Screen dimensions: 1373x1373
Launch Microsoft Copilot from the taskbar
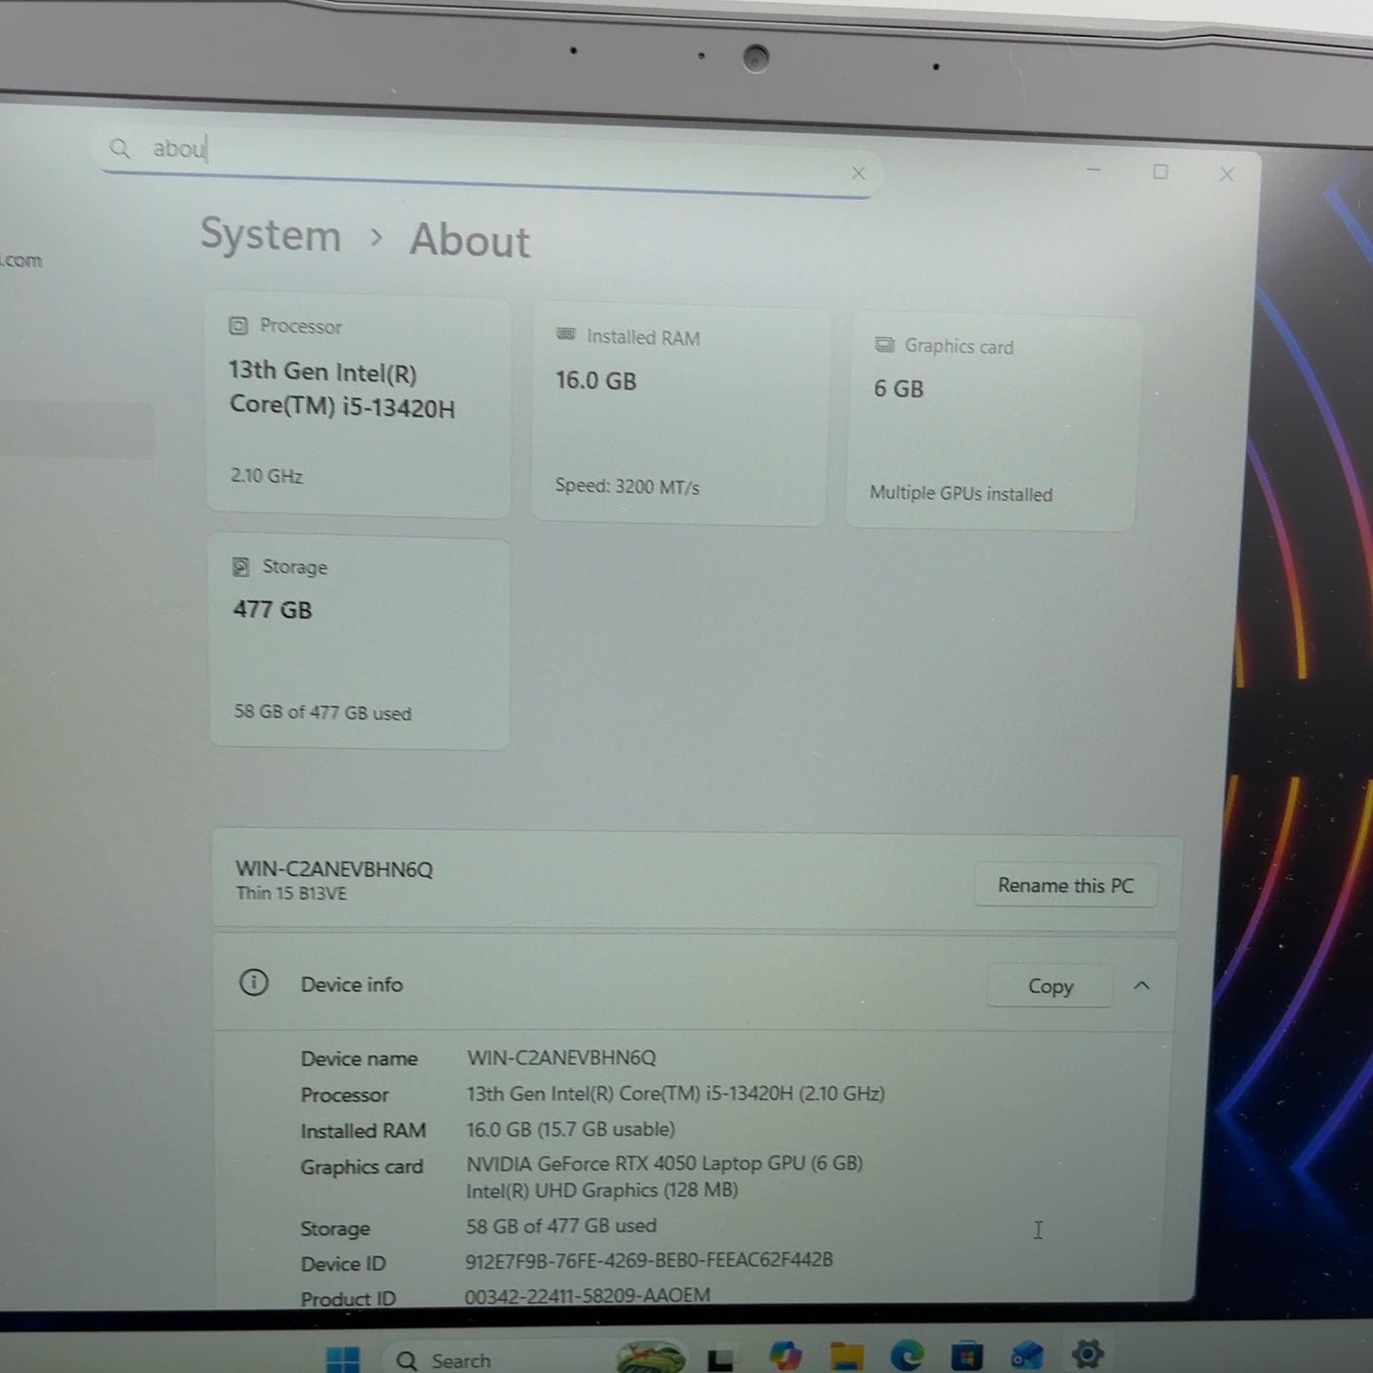(785, 1356)
